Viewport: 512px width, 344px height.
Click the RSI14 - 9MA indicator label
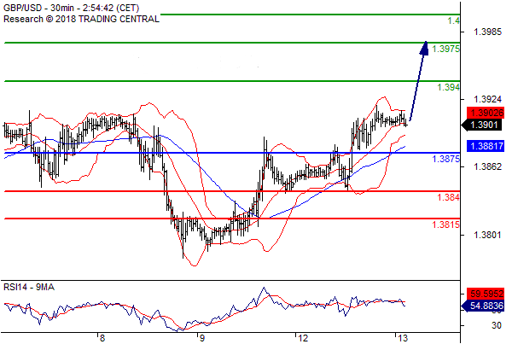[29, 288]
